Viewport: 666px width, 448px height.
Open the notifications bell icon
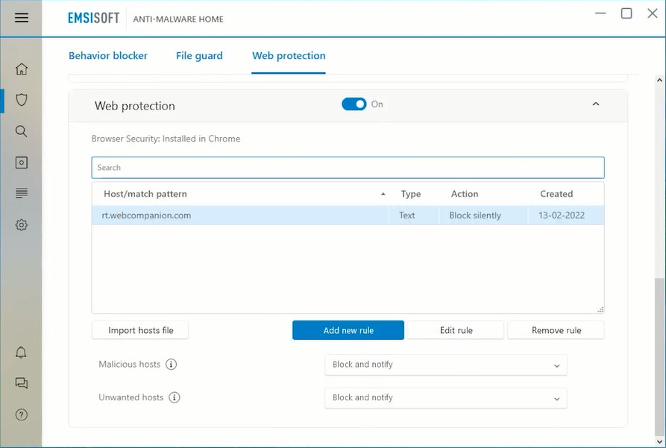click(21, 352)
